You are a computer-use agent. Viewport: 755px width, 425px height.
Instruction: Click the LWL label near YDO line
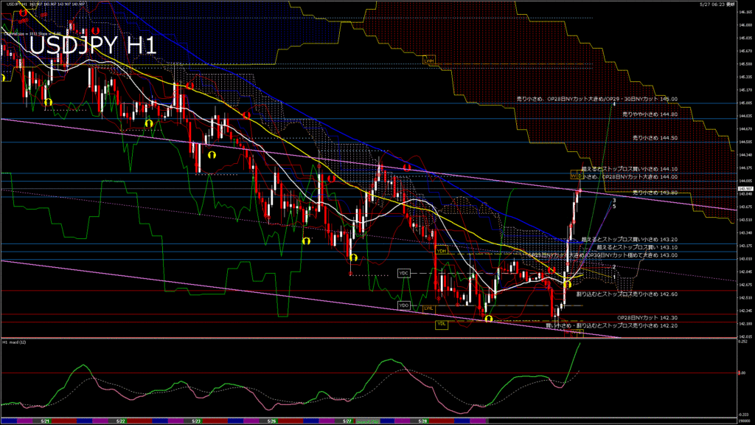pos(428,308)
